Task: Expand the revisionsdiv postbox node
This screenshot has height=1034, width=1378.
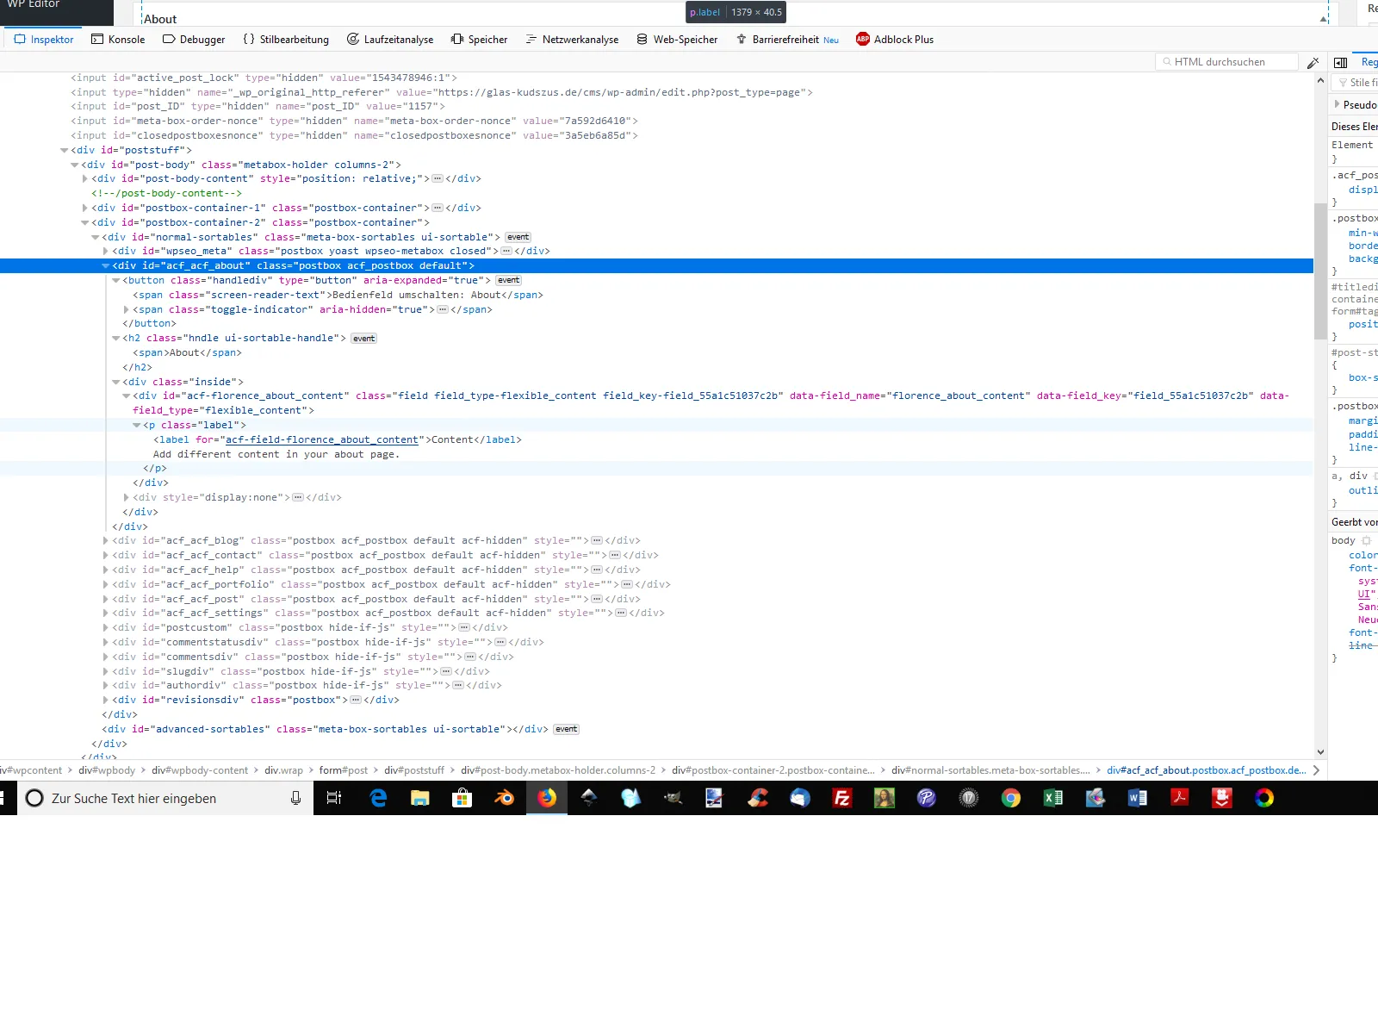Action: tap(106, 700)
